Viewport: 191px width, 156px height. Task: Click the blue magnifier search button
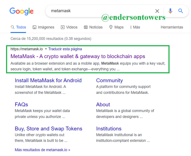click(181, 11)
